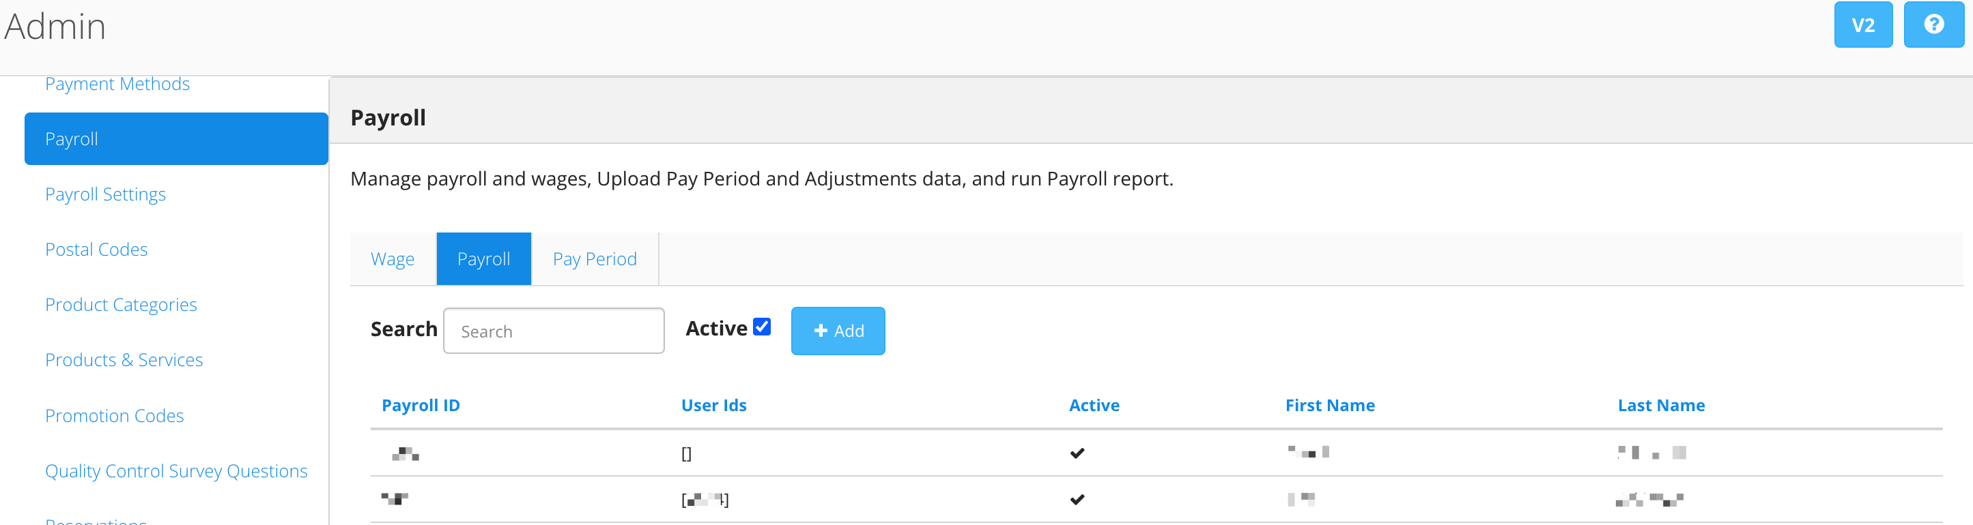Focus the Search input field

point(554,331)
